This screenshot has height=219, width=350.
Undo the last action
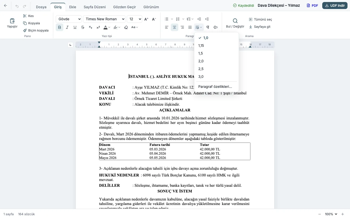point(17,6)
